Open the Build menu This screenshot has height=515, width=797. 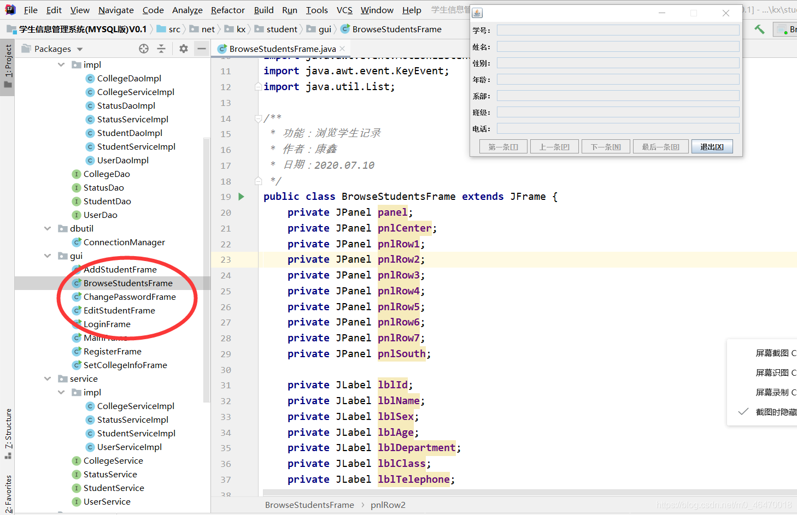tap(264, 10)
